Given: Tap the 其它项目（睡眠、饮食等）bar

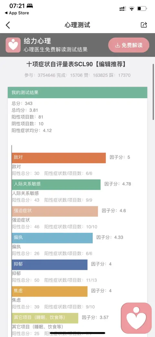Looking at the screenshot, I should coord(45,318).
